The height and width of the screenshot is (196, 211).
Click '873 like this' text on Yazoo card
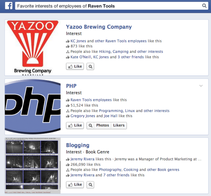(x=81, y=46)
